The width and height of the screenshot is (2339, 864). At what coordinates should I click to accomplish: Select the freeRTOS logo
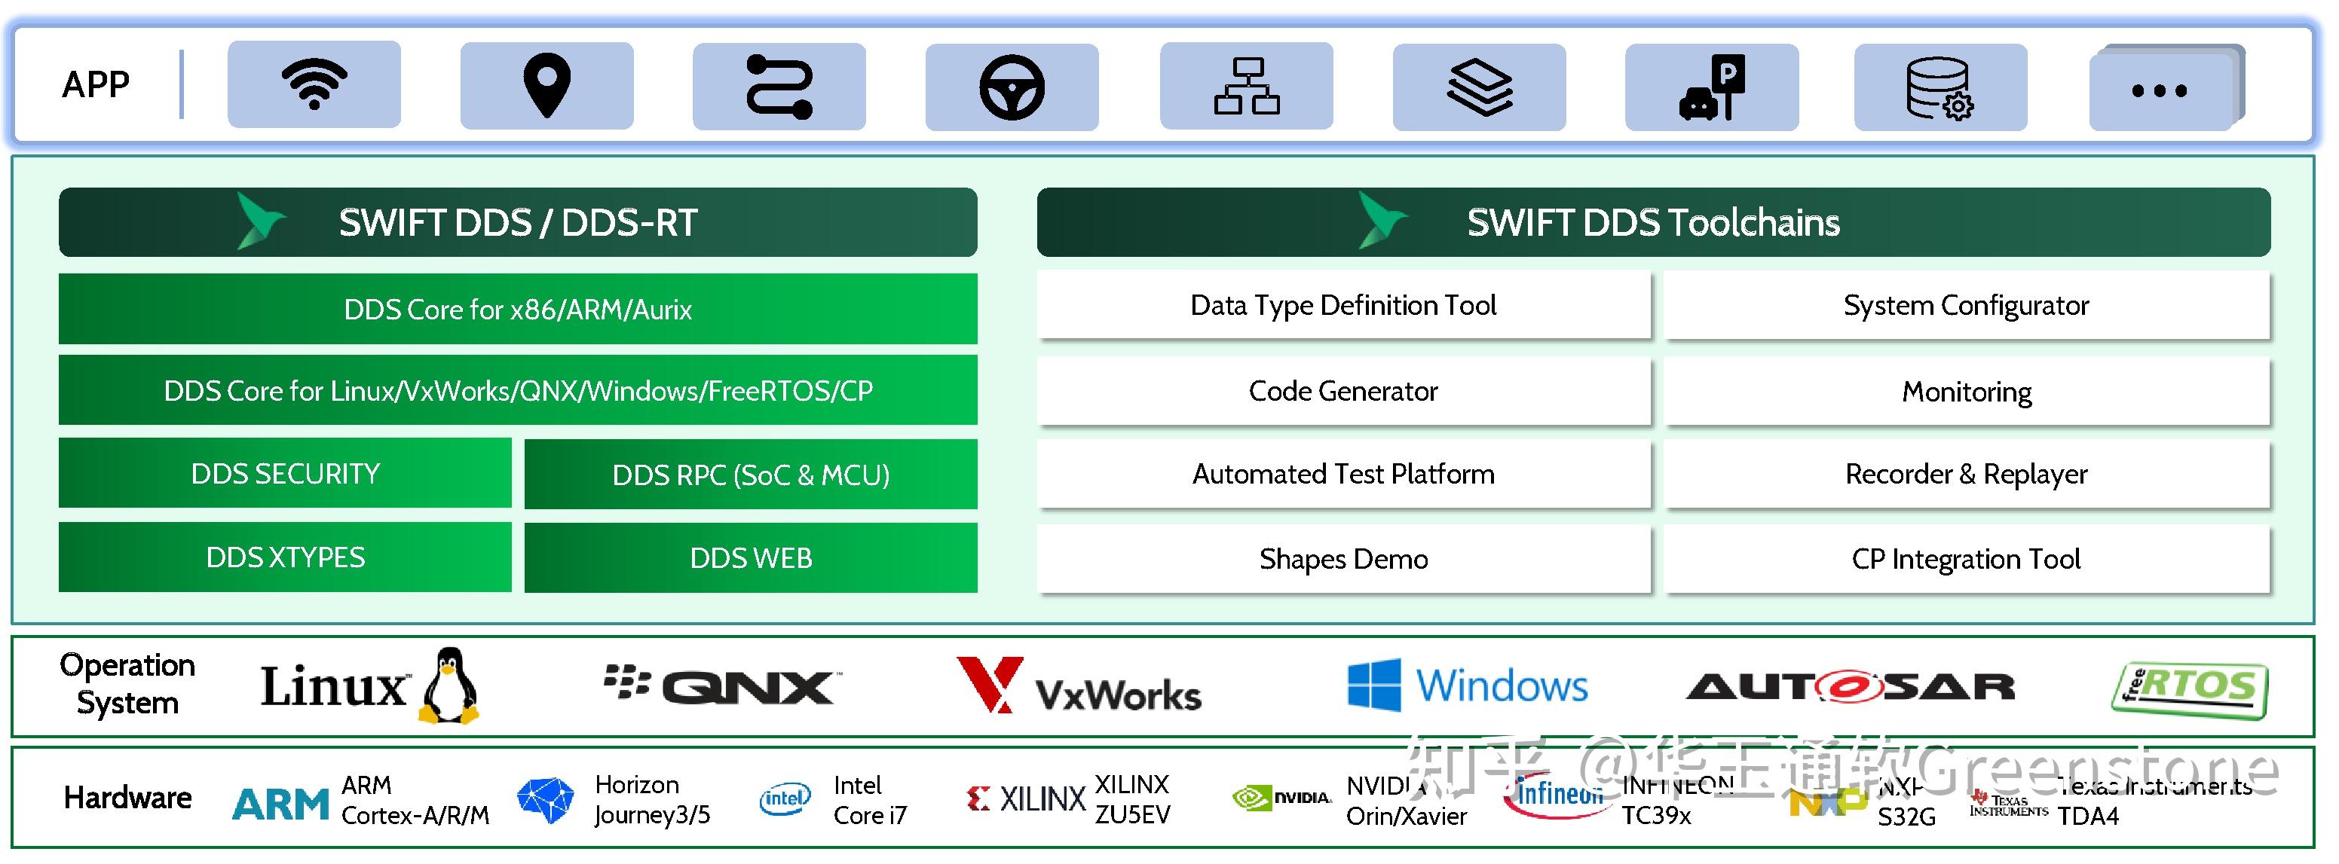2188,690
